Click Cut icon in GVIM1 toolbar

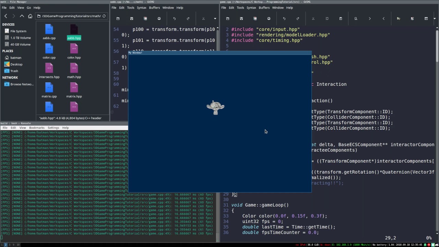coord(313,19)
